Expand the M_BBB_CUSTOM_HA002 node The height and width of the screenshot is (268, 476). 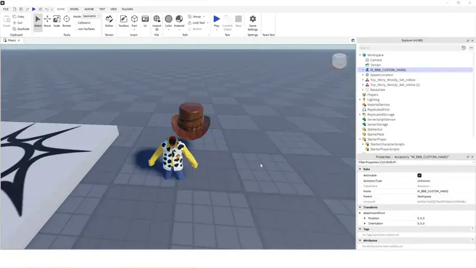tap(363, 70)
